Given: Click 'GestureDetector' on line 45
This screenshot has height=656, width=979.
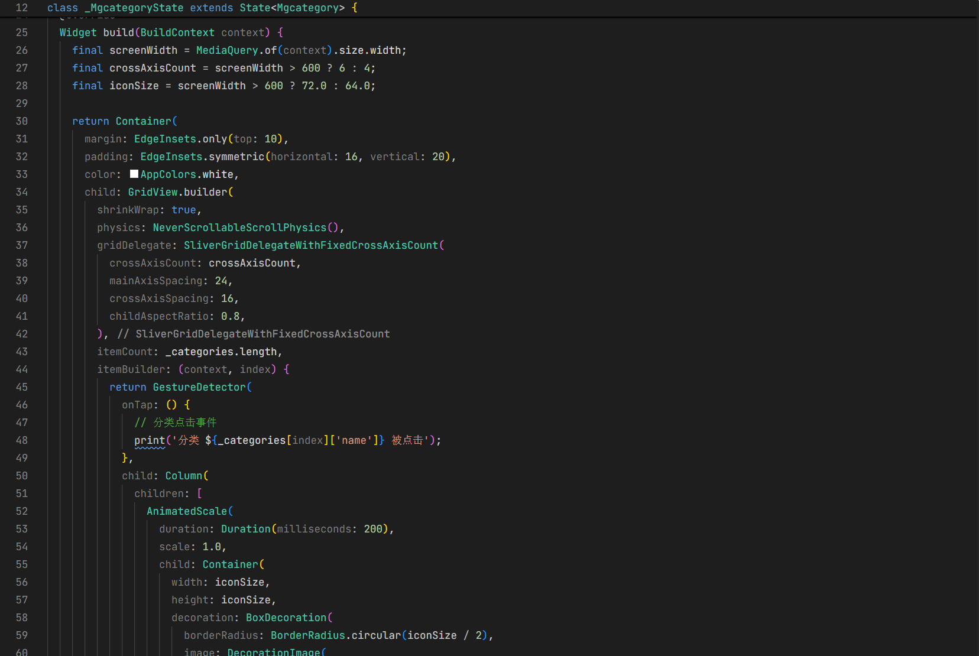Looking at the screenshot, I should click(x=199, y=387).
